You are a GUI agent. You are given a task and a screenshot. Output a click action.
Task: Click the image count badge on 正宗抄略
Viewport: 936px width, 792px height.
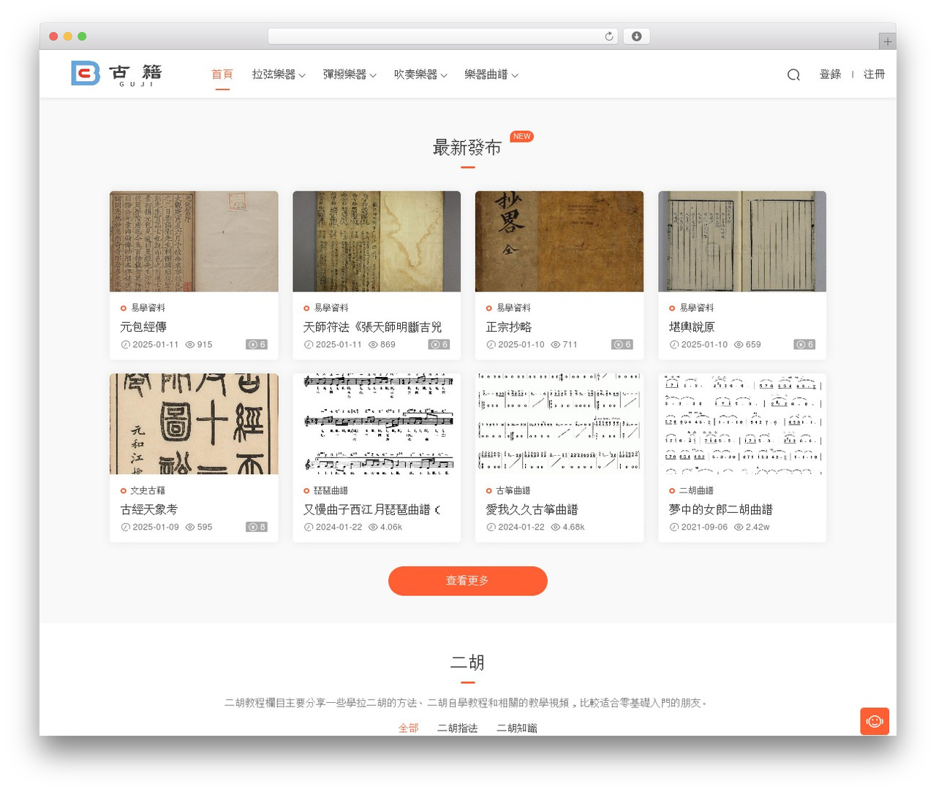(x=622, y=344)
